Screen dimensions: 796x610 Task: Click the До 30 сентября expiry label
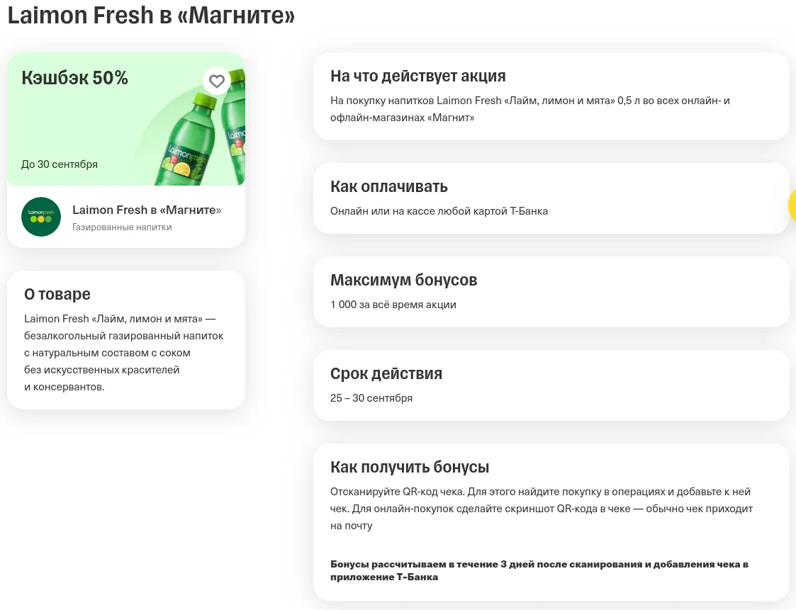[60, 164]
